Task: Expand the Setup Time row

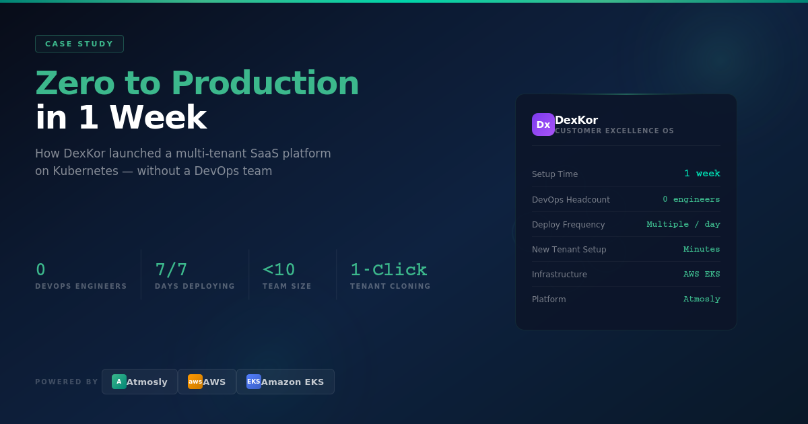Action: click(626, 174)
